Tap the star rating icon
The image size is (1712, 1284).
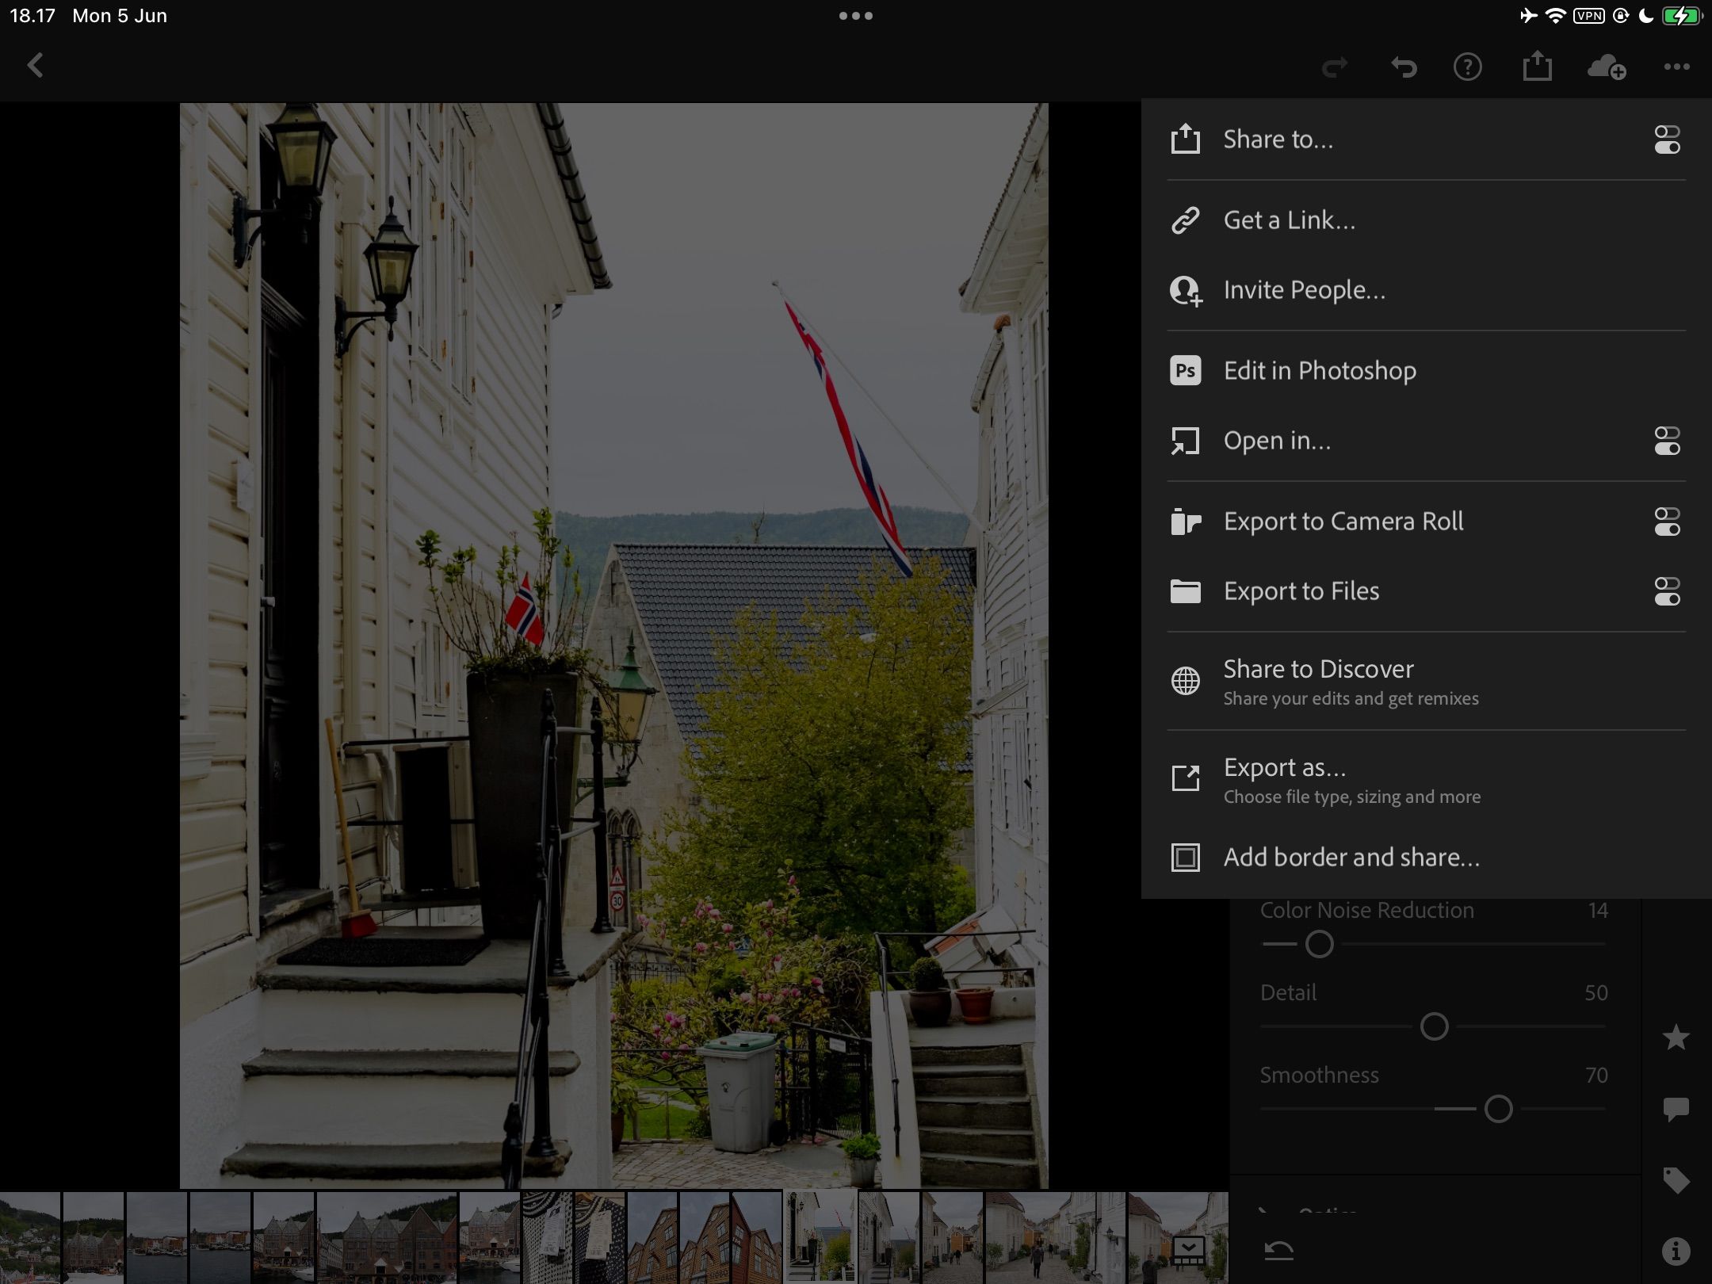(1676, 1038)
